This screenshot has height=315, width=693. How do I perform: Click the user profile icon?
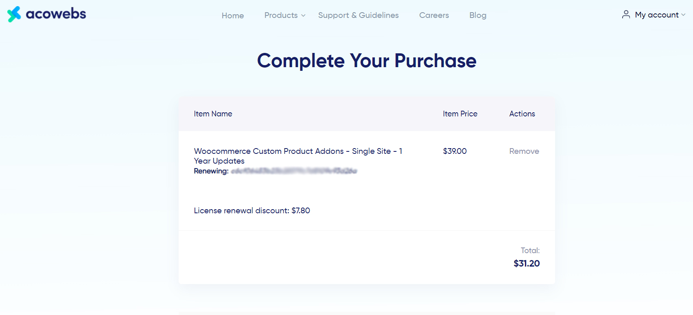626,15
